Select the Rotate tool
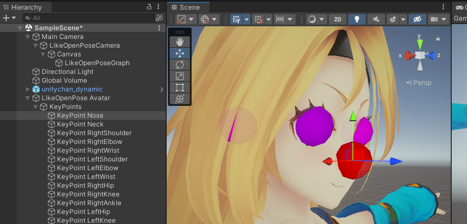The width and height of the screenshot is (467, 224). pyautogui.click(x=180, y=64)
